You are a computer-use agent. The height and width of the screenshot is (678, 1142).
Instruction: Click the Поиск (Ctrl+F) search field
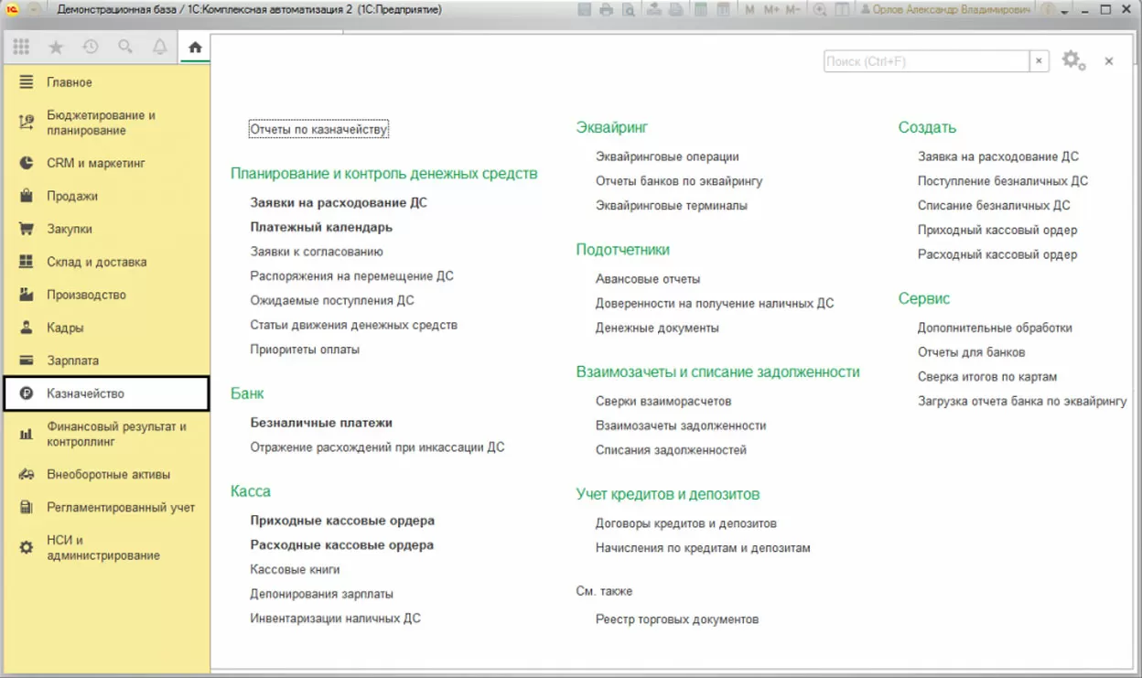point(926,61)
